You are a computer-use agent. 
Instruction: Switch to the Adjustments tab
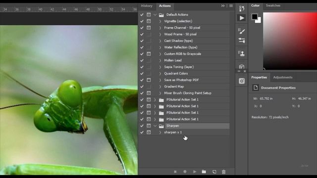tap(283, 78)
